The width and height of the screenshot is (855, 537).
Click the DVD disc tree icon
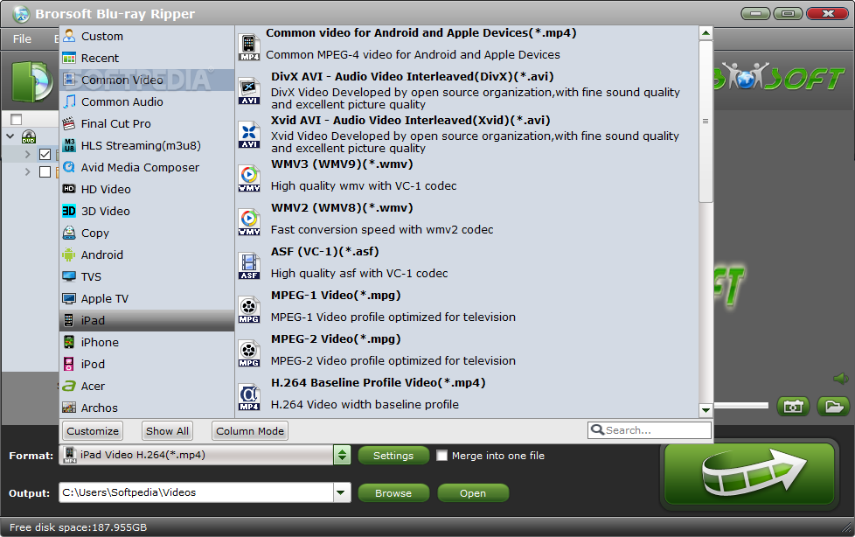[x=28, y=136]
